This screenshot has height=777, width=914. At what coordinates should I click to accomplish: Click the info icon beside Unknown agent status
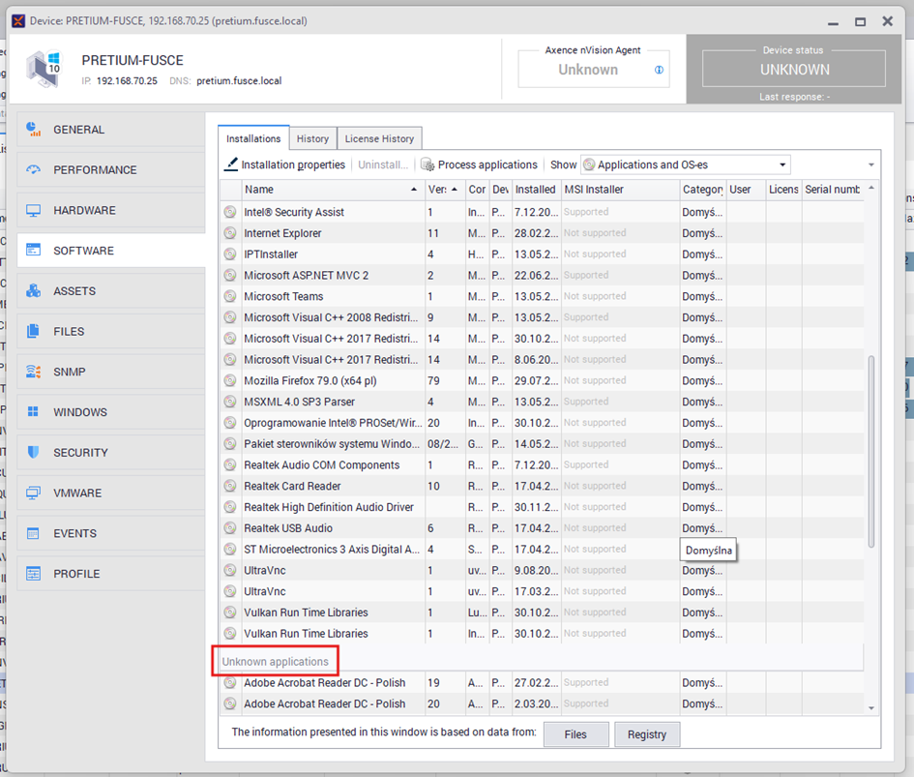click(x=660, y=70)
